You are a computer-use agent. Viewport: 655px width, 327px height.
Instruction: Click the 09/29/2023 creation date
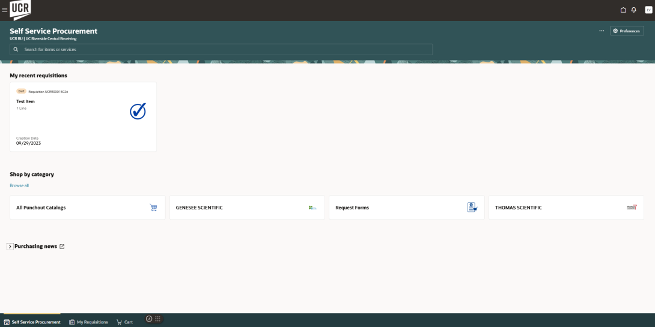(28, 143)
